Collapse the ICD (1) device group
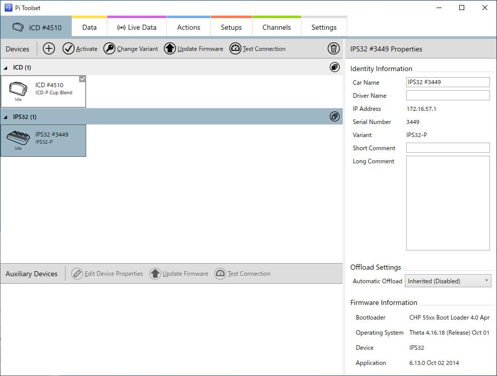Viewport: 497px width, 376px height. pyautogui.click(x=6, y=68)
